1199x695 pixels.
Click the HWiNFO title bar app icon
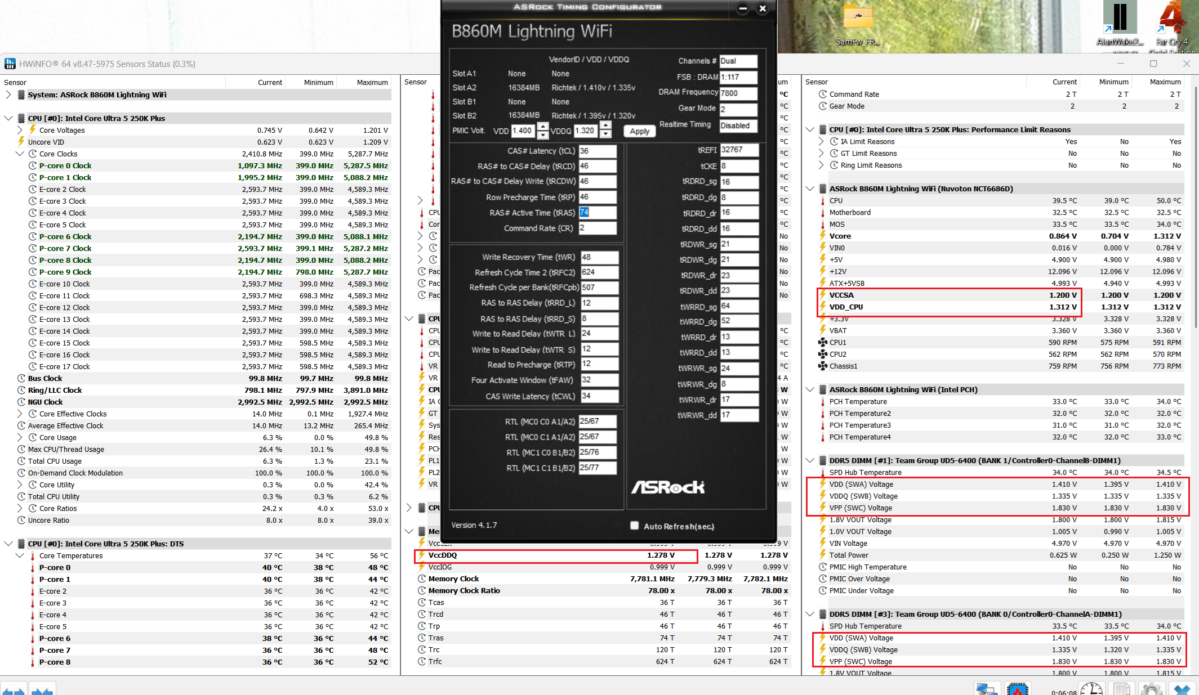pos(10,64)
